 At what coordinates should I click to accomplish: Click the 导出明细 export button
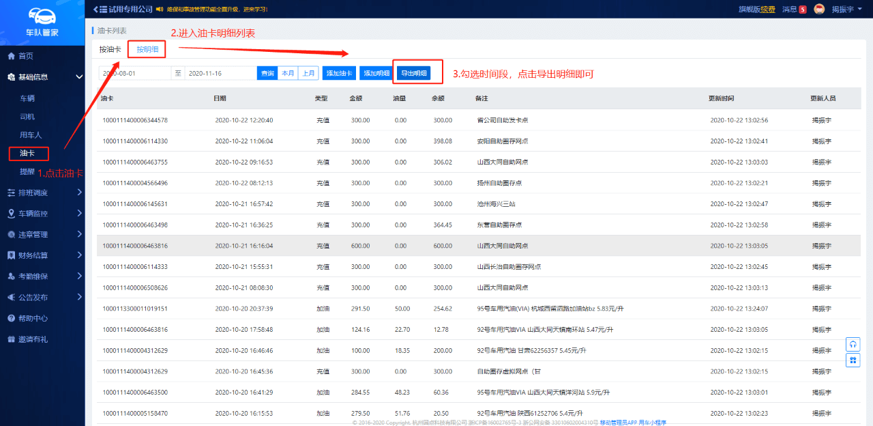[x=413, y=73]
